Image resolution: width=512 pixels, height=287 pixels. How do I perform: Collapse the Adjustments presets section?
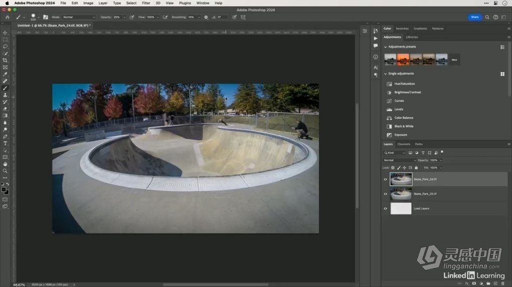(386, 47)
